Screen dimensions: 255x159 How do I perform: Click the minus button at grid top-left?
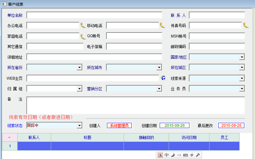point(9,137)
